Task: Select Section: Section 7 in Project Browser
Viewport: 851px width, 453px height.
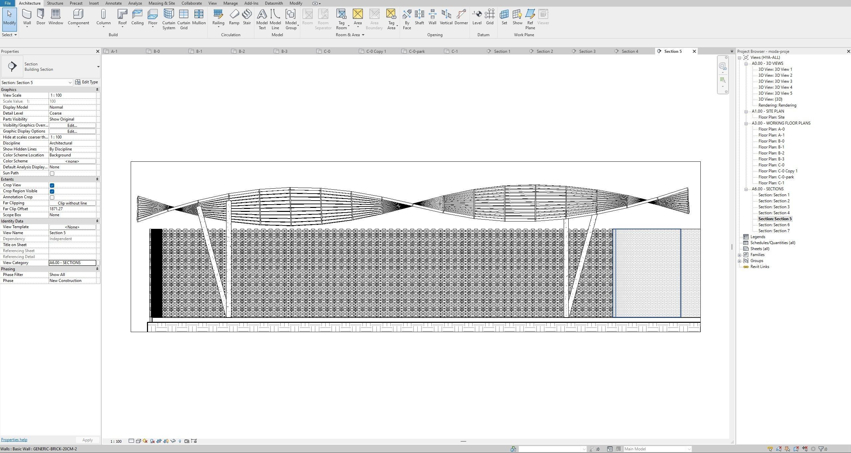Action: (774, 230)
